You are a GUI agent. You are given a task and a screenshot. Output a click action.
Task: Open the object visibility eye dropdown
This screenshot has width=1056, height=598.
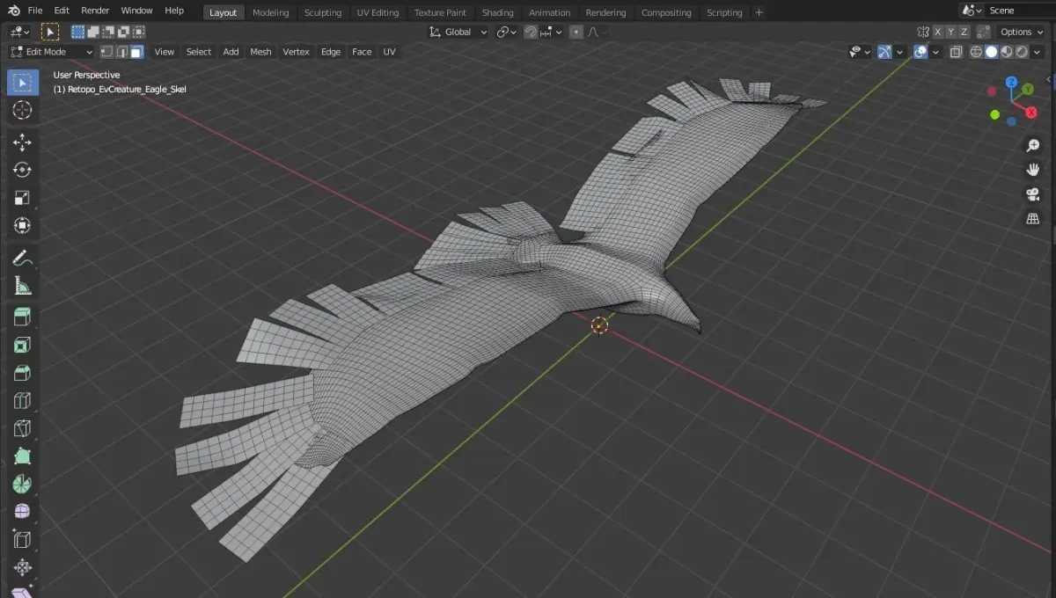[860, 52]
